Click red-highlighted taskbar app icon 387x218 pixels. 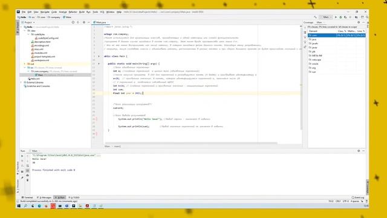(53, 206)
